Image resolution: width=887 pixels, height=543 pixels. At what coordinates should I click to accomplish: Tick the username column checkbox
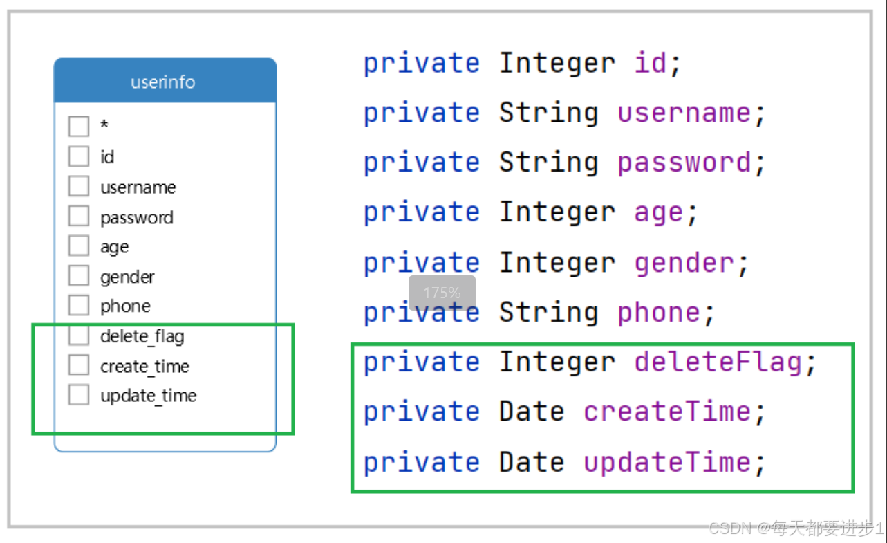[x=79, y=186]
